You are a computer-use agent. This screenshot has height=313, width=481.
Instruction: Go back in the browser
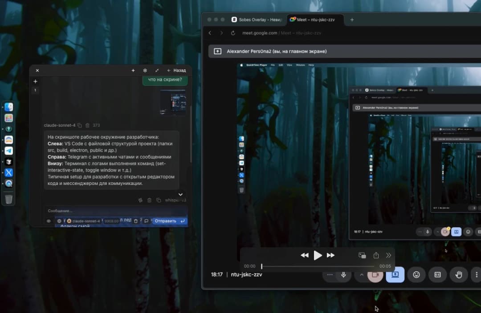click(x=210, y=33)
